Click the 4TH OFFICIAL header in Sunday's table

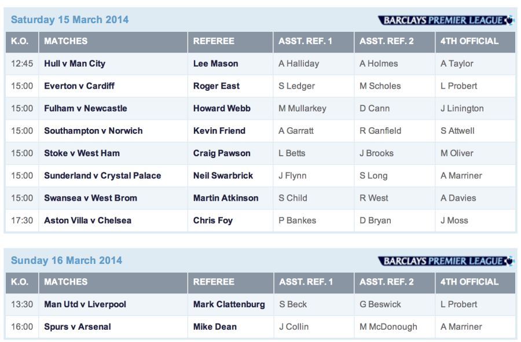(469, 282)
